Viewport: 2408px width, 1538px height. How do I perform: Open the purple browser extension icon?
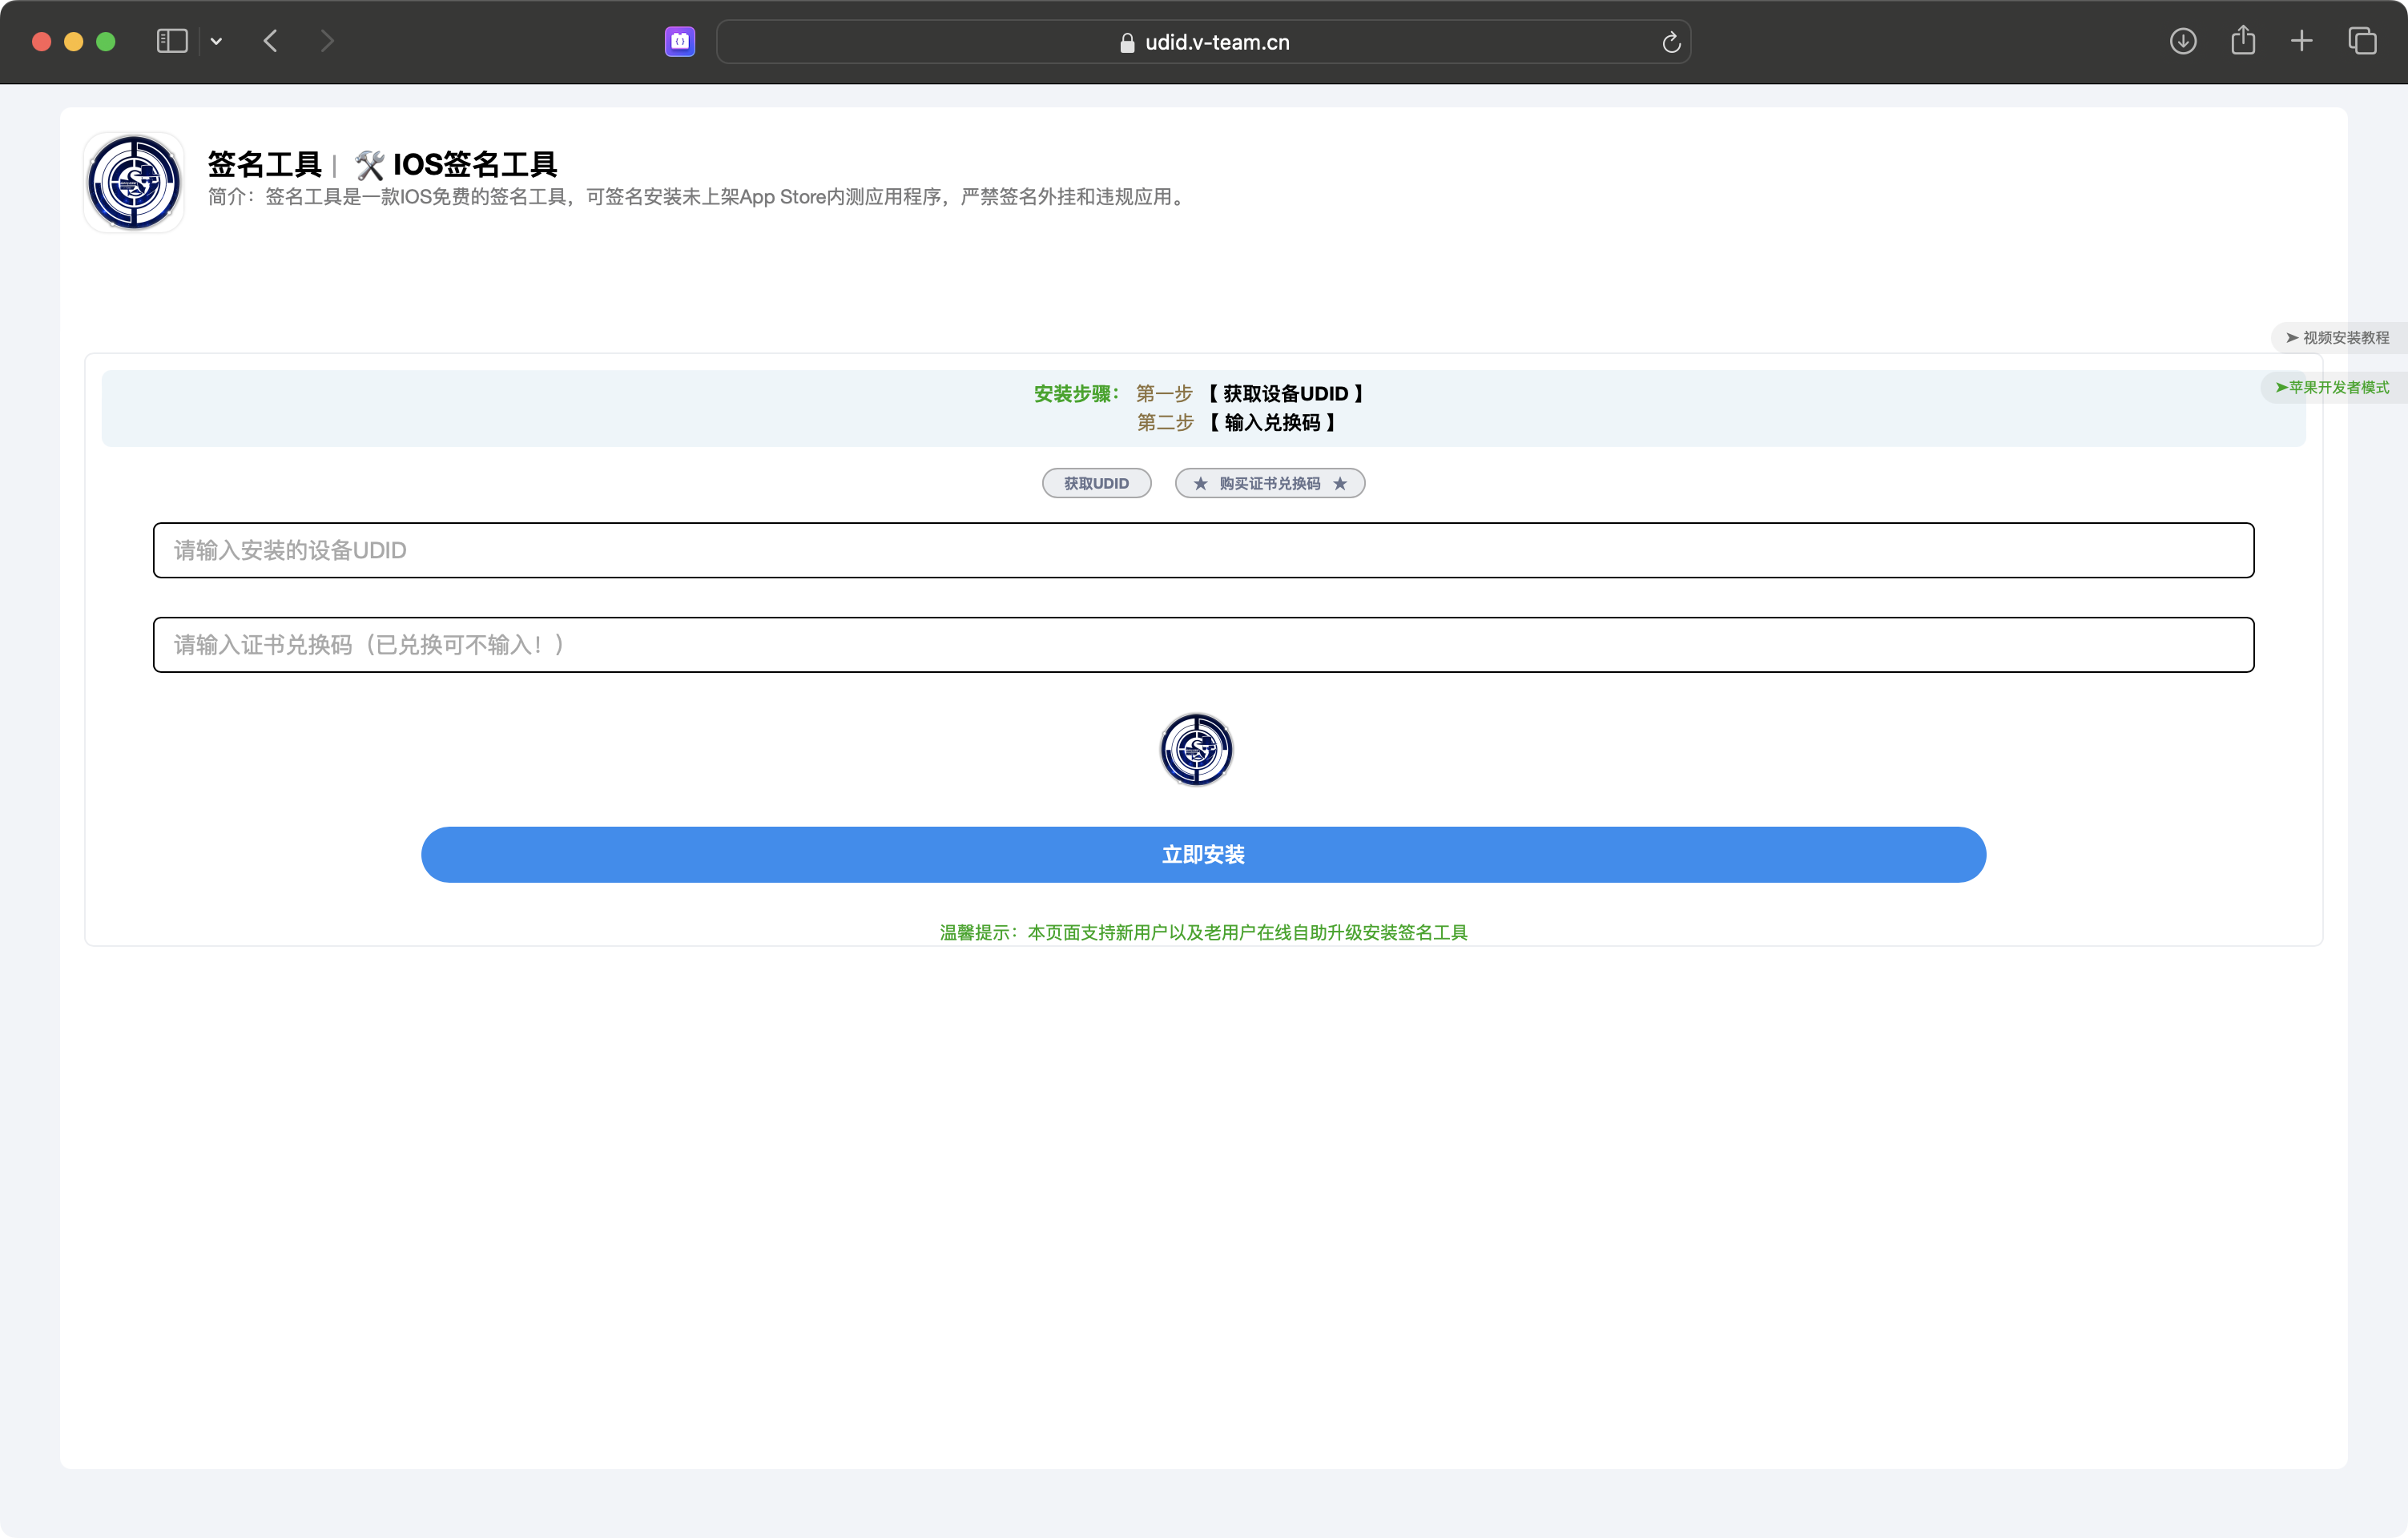pyautogui.click(x=680, y=41)
